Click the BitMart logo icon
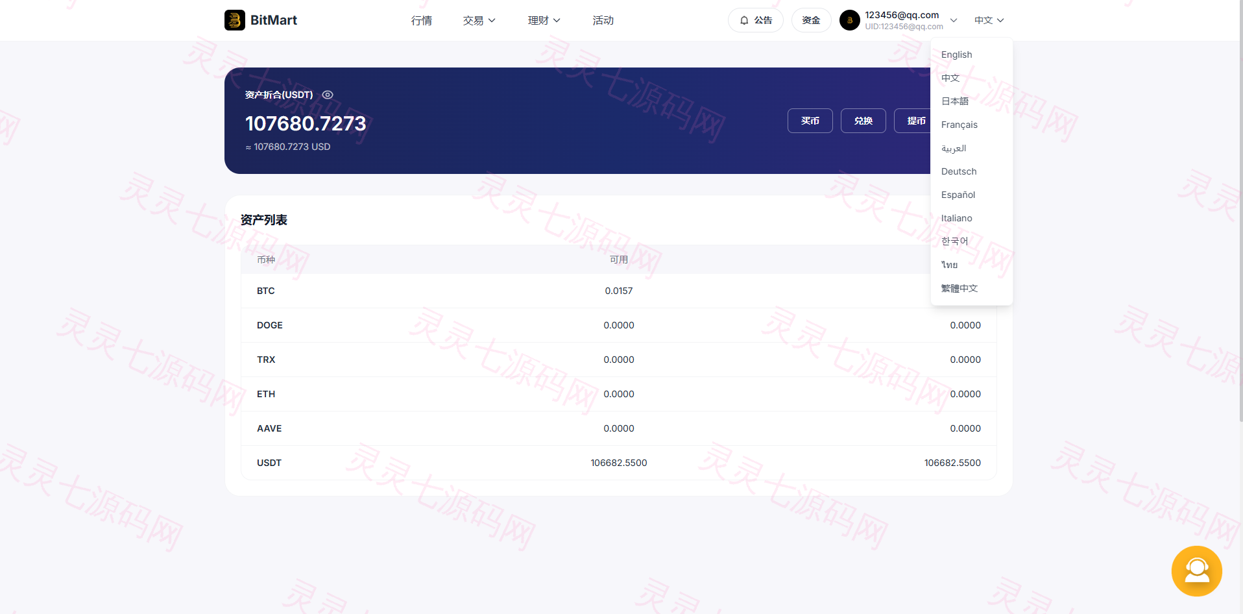The width and height of the screenshot is (1243, 614). tap(235, 20)
